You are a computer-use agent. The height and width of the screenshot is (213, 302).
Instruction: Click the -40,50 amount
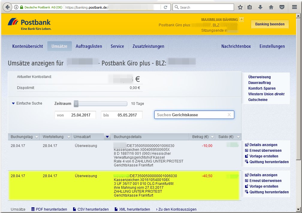(207, 176)
